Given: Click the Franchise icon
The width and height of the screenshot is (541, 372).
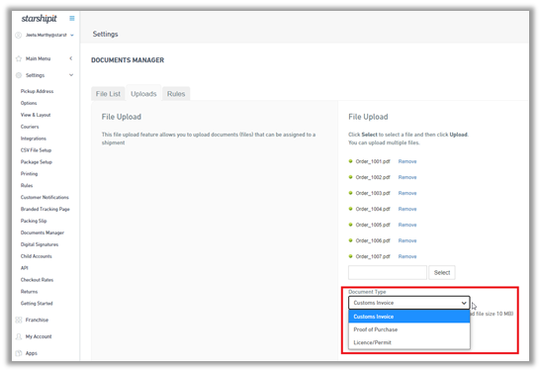Looking at the screenshot, I should coord(19,320).
